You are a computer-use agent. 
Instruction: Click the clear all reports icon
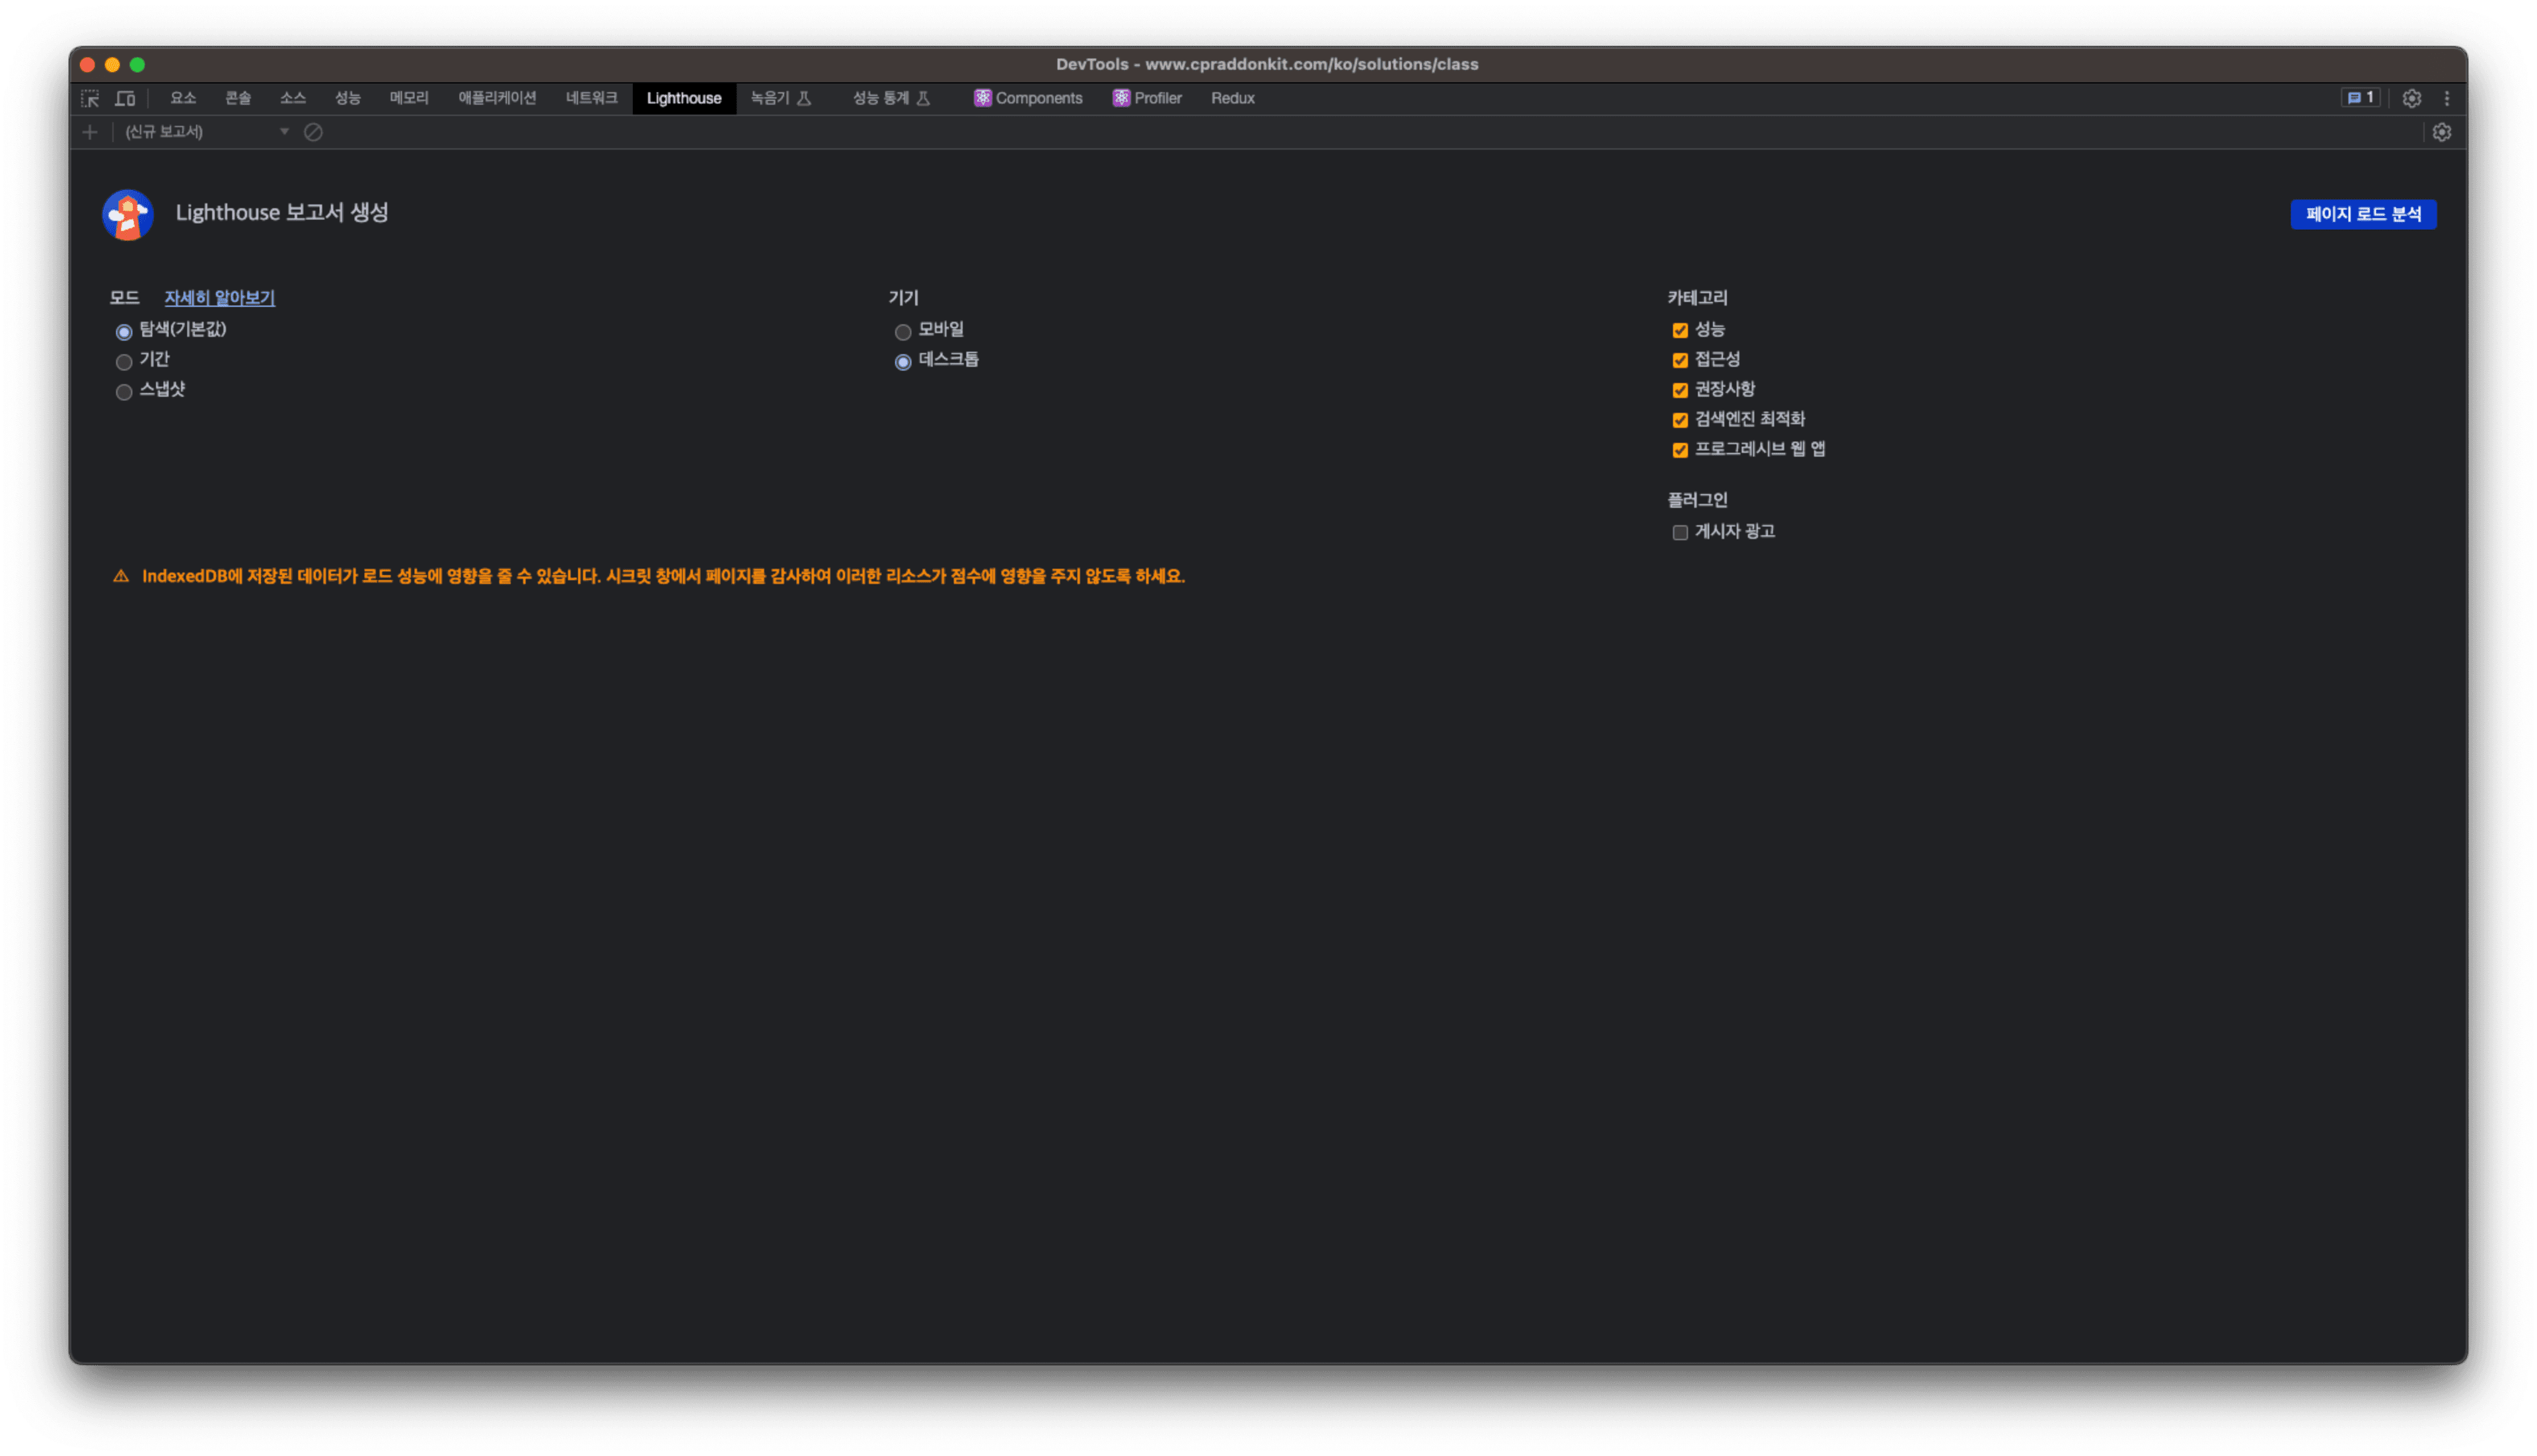(x=313, y=132)
